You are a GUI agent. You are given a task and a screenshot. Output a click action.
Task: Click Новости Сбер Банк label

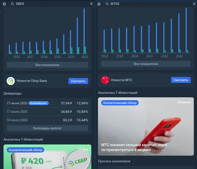pos(32,81)
